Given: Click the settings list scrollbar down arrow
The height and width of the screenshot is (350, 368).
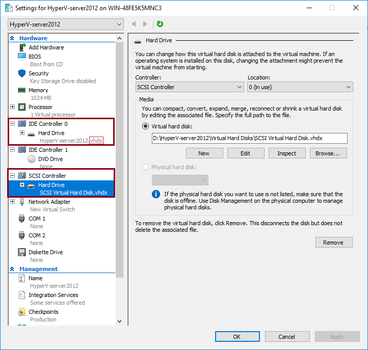Looking at the screenshot, I should (x=120, y=321).
